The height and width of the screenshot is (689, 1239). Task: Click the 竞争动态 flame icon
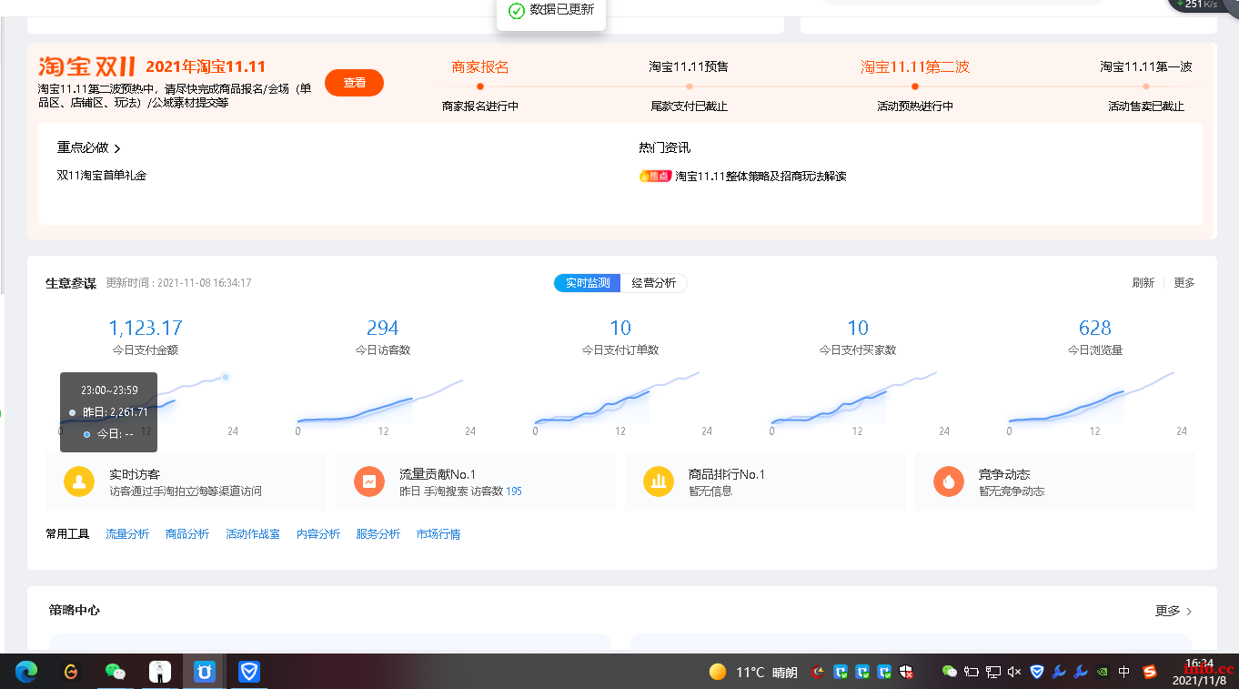point(949,481)
